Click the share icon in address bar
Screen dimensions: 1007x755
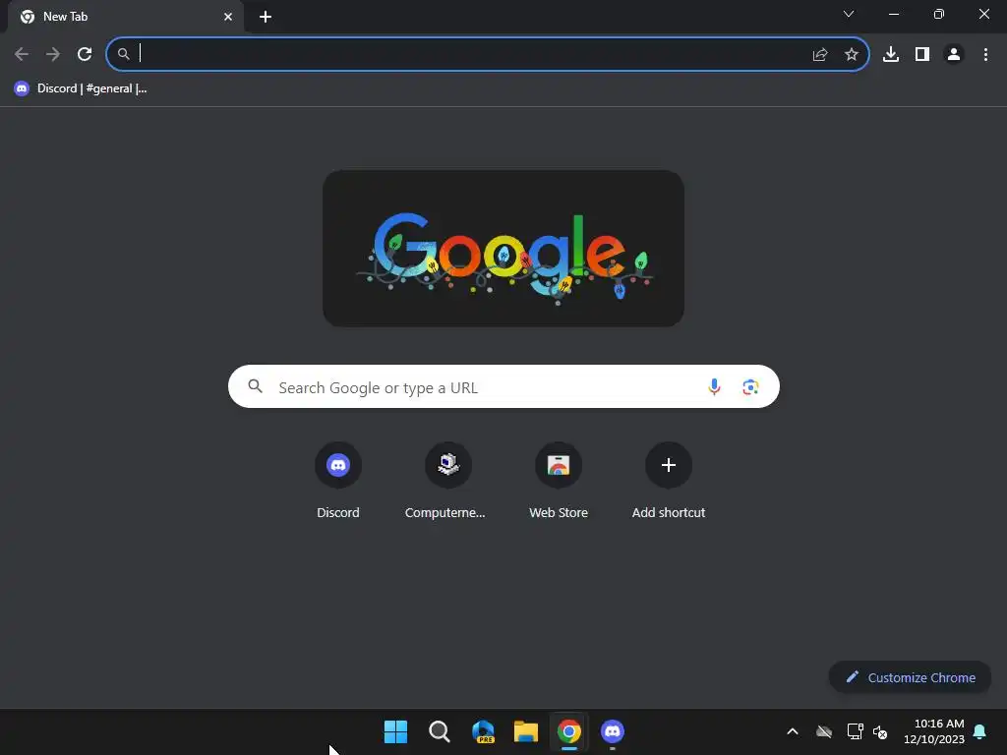[820, 55]
